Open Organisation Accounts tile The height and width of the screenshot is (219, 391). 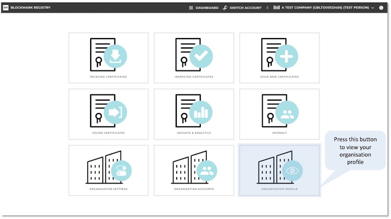tap(193, 170)
